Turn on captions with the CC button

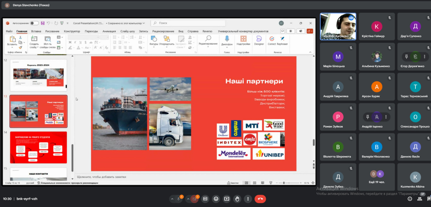(205, 199)
